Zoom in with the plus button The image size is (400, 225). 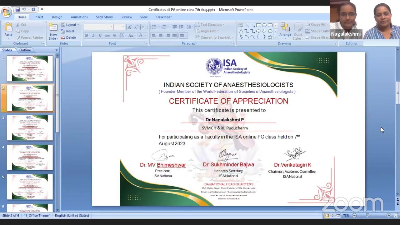pyautogui.click(x=389, y=216)
